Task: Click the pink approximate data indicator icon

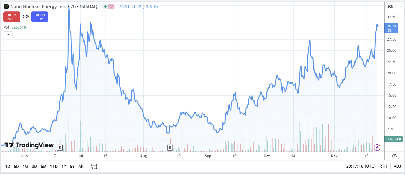Action: point(111,7)
